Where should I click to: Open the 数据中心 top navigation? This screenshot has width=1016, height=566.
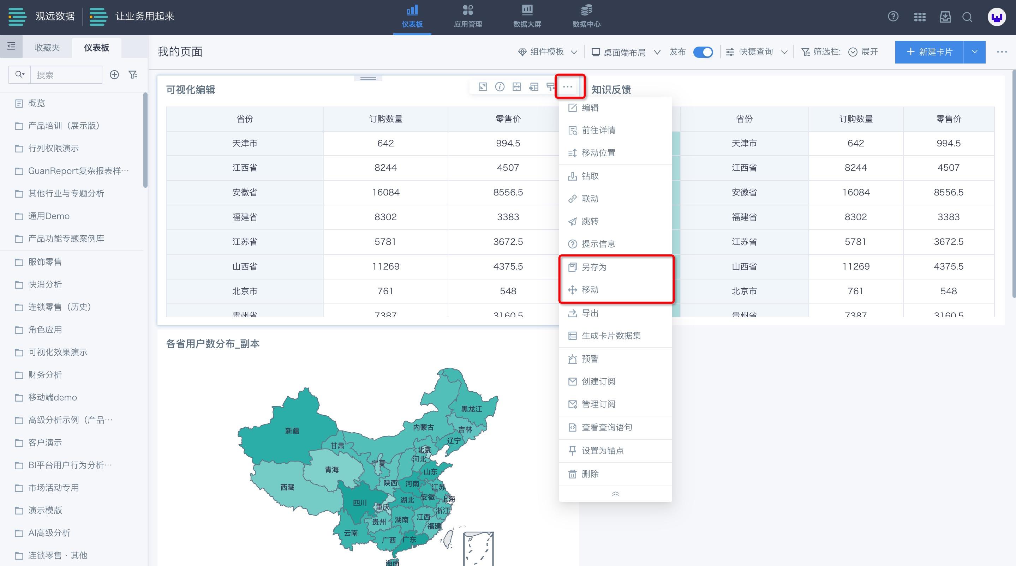click(586, 17)
